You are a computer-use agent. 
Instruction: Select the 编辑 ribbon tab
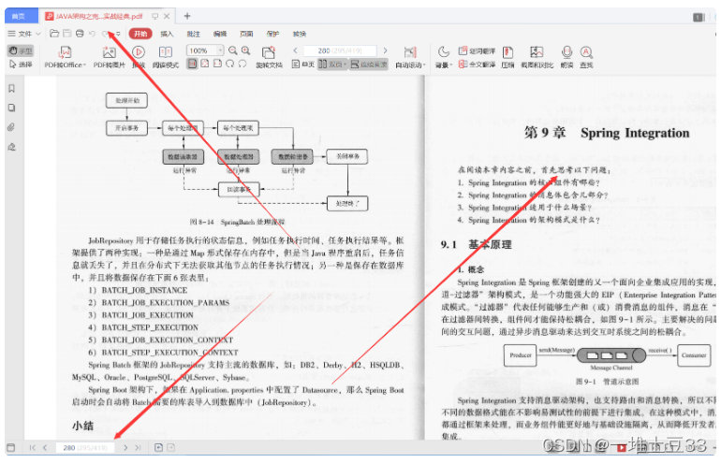[x=220, y=34]
